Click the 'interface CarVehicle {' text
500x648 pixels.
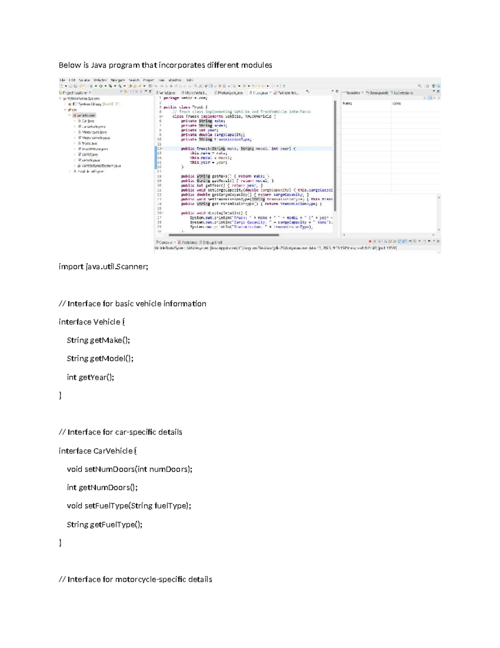[98, 451]
